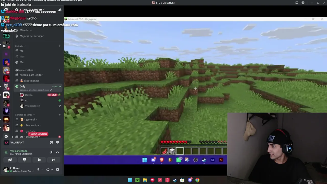
Task: Open the general text channel
Action: click(x=38, y=120)
